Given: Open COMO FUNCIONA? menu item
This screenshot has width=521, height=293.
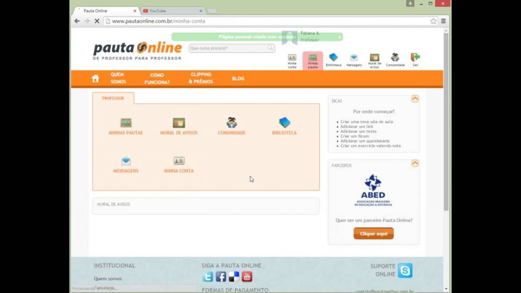Looking at the screenshot, I should (x=157, y=79).
